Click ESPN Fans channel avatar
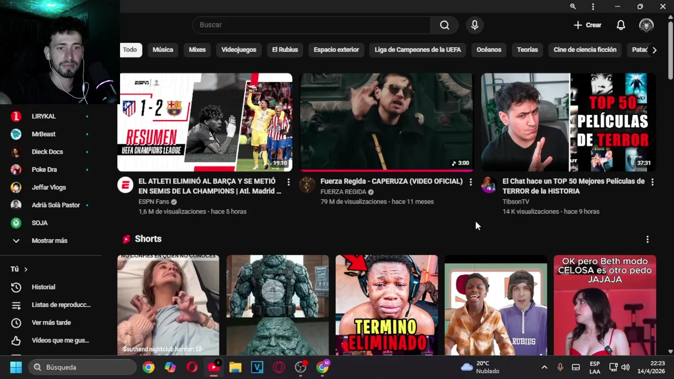 (125, 185)
